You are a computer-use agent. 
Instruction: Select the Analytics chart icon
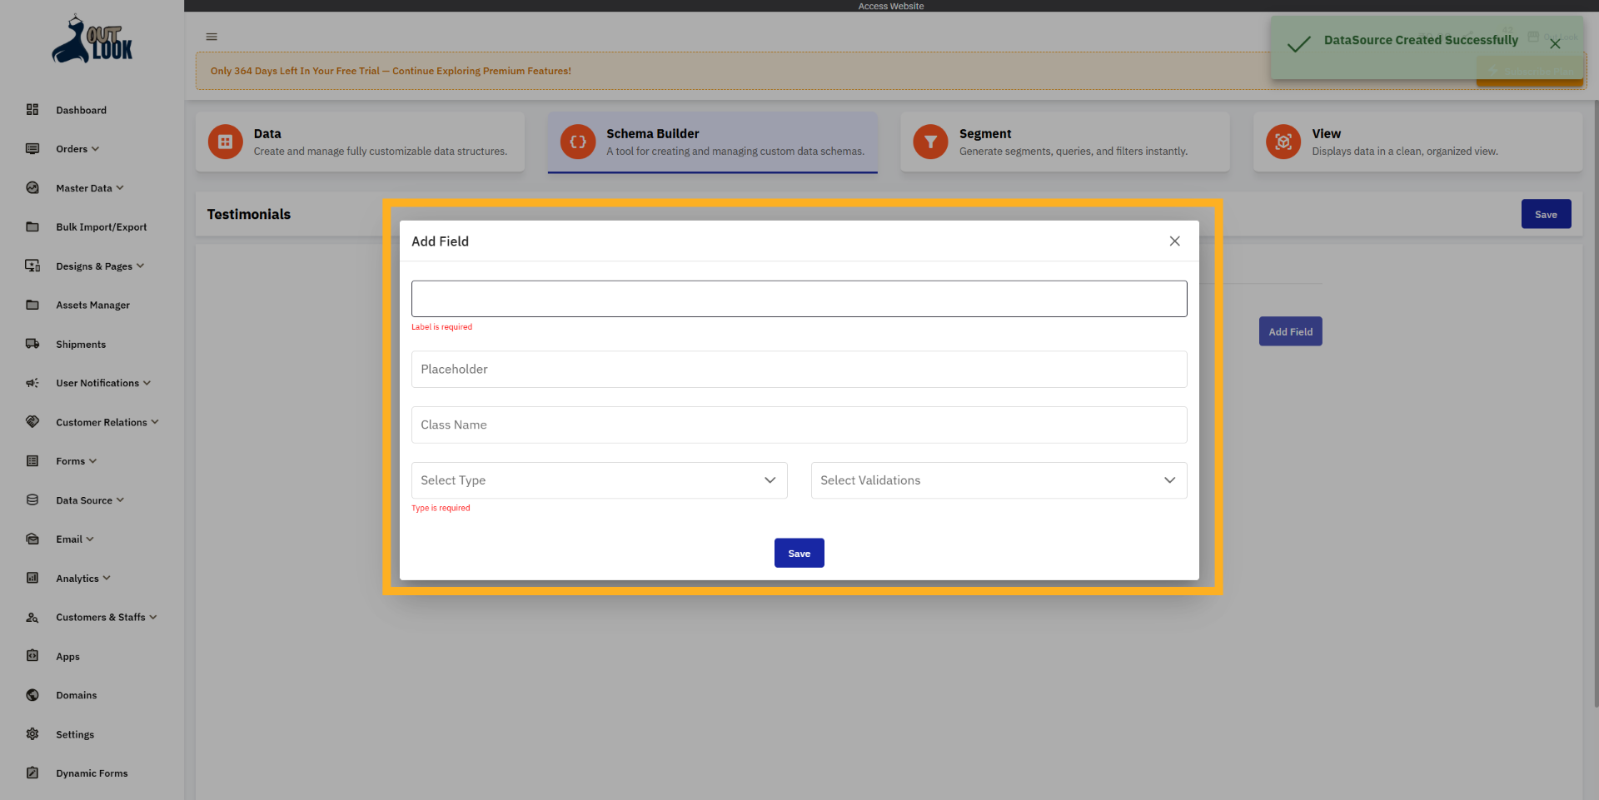click(32, 578)
